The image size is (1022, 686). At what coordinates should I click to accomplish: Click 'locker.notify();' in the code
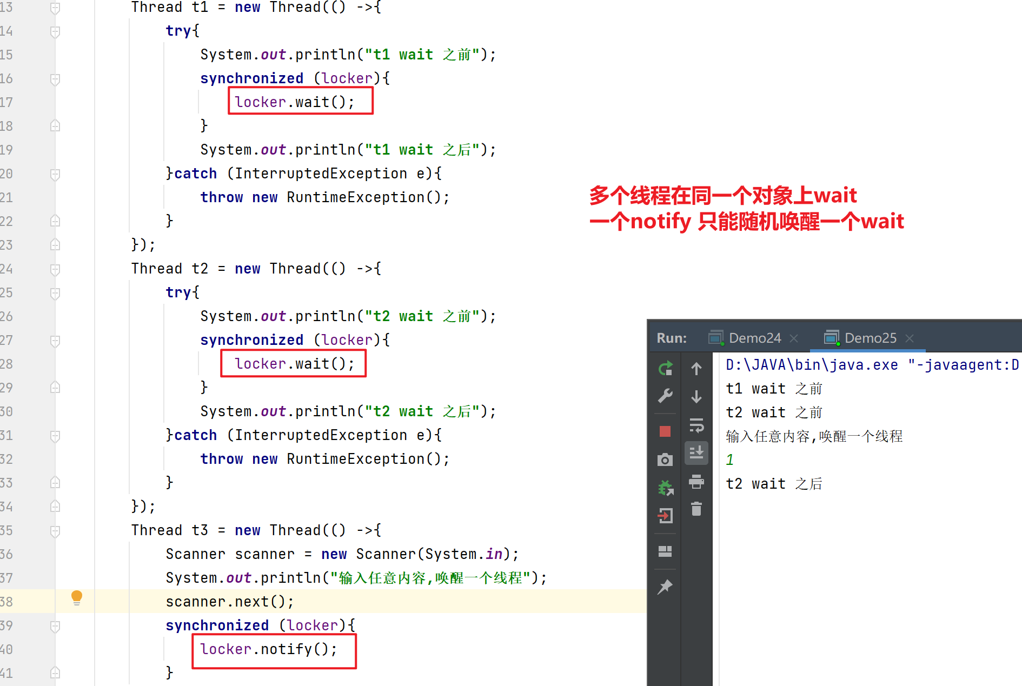pos(269,649)
